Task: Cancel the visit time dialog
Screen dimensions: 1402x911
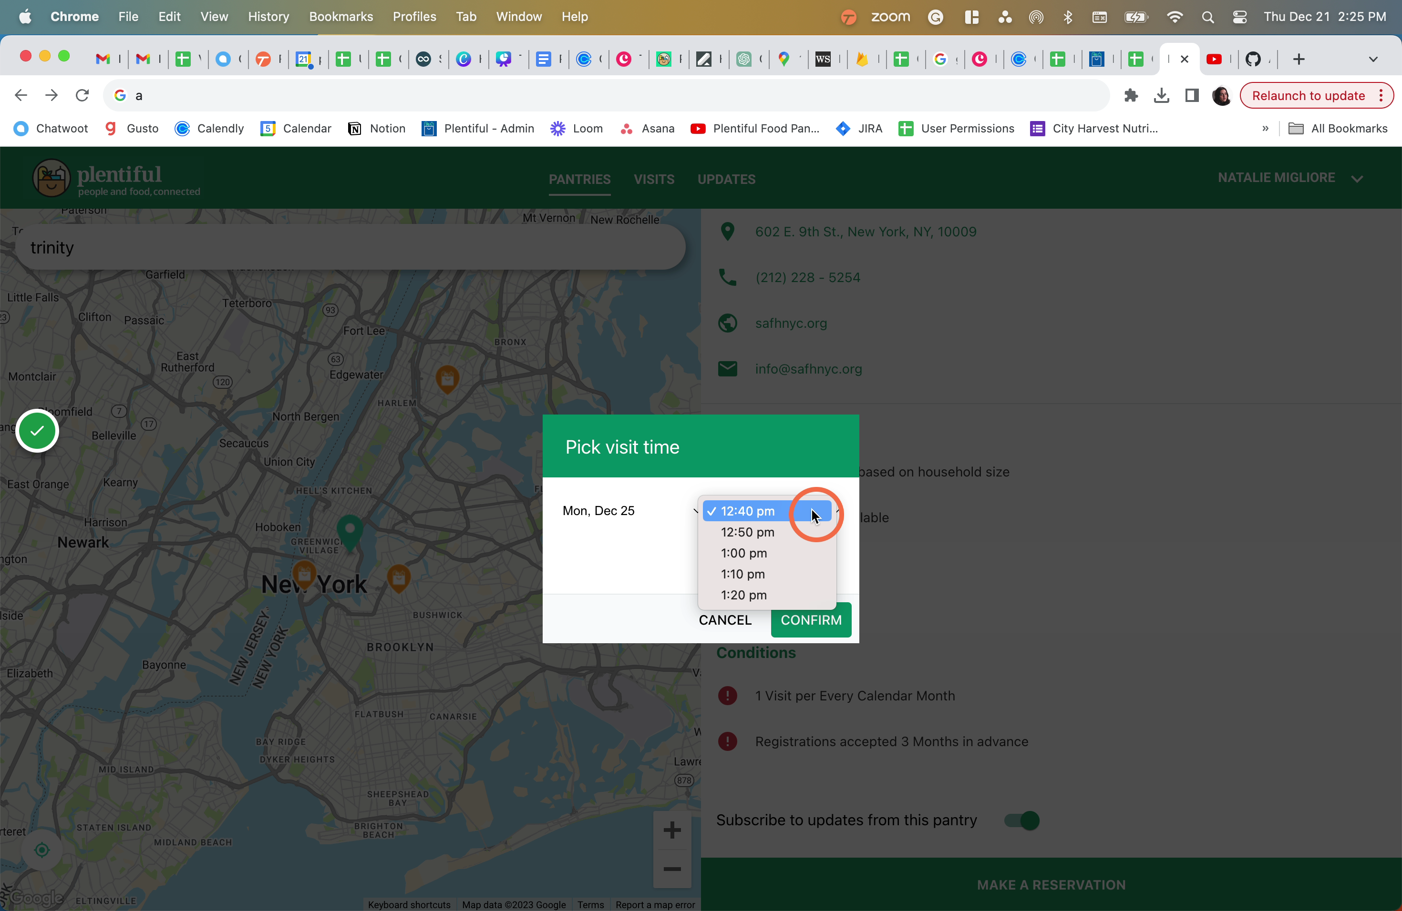Action: tap(725, 620)
